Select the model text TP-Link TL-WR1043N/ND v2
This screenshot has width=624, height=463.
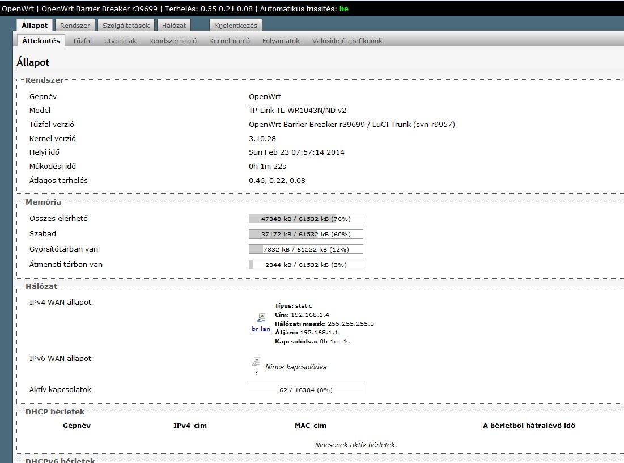coord(298,110)
